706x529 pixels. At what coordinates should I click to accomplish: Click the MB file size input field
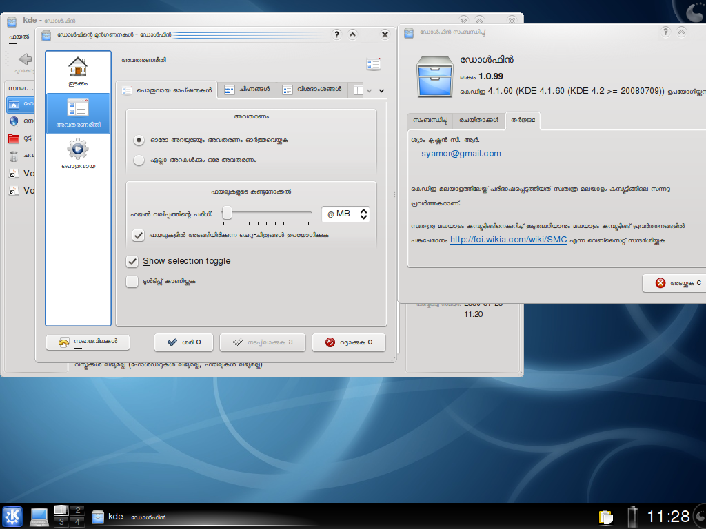pos(341,214)
